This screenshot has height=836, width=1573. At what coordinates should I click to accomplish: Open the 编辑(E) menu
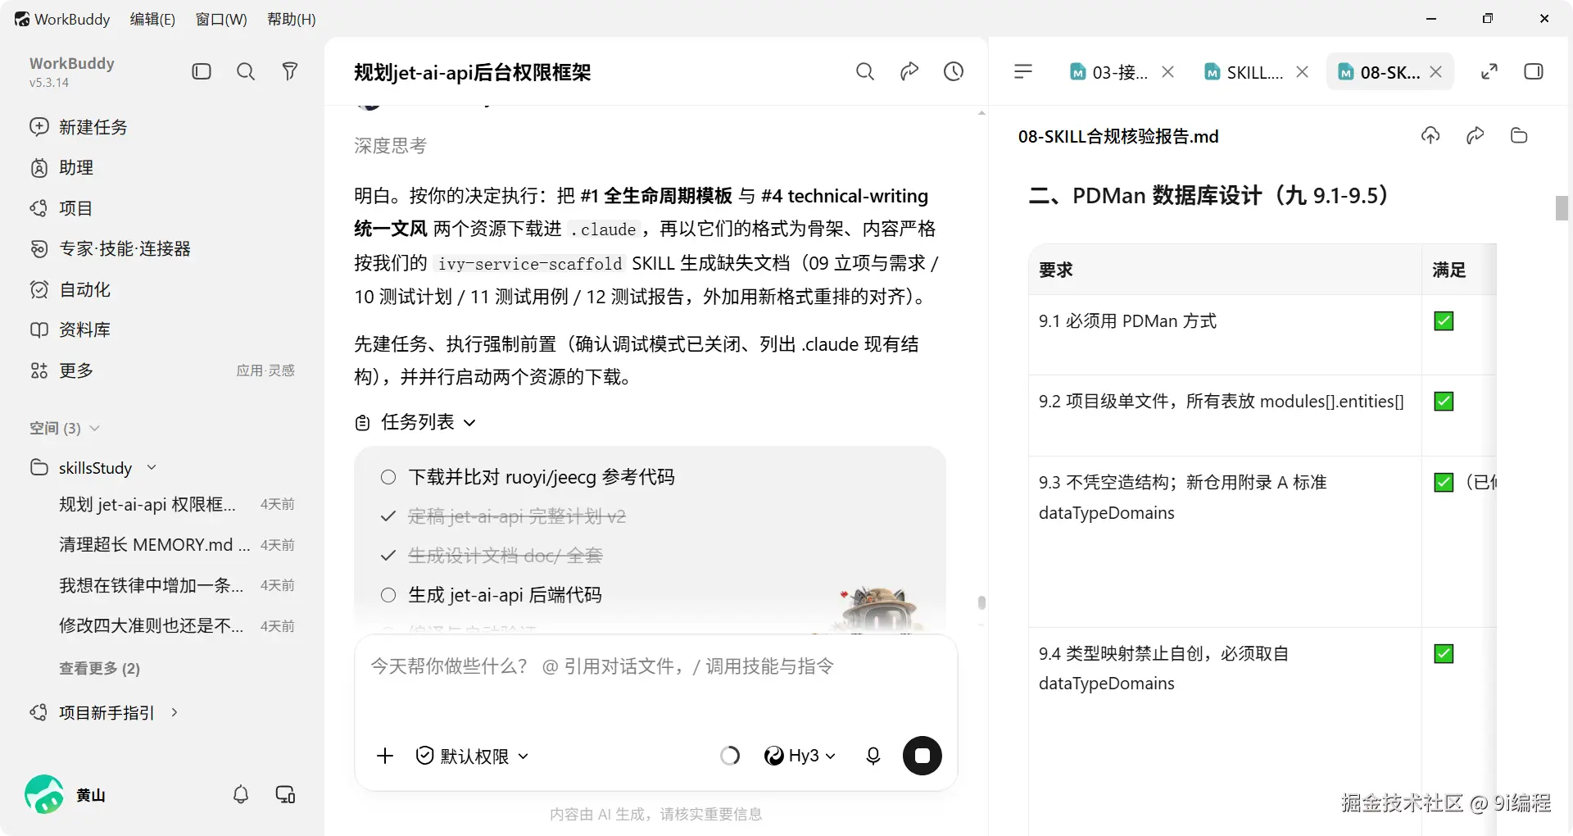click(152, 19)
